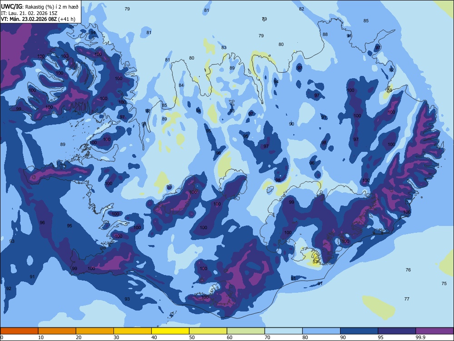The width and height of the screenshot is (454, 341).
Task: Click the humidity value '90' in the central highlands
Action: point(291,124)
